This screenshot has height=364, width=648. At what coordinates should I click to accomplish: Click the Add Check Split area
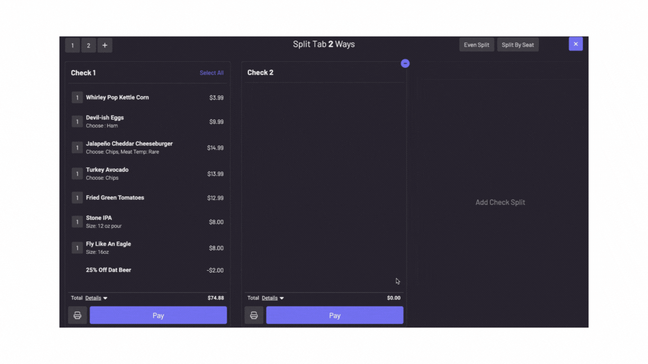500,202
